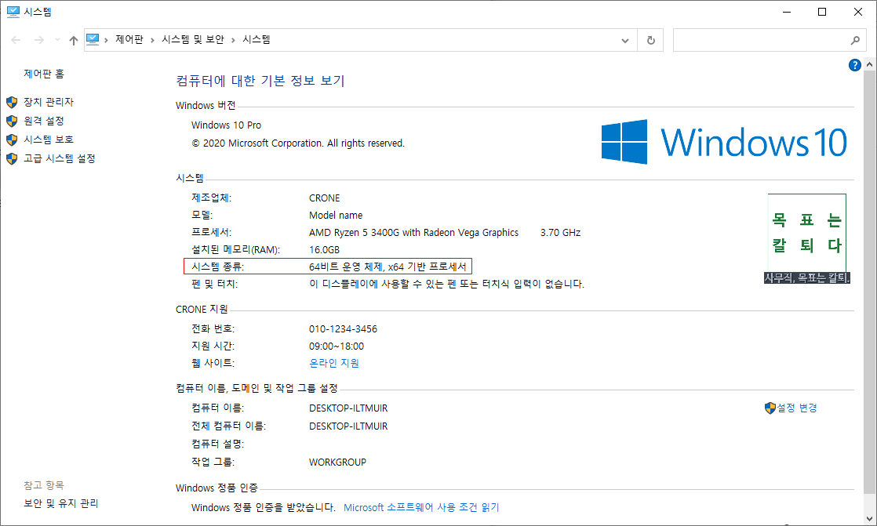
Task: Click shield icon next to 고급 시스템 설정
Action: pyautogui.click(x=12, y=159)
